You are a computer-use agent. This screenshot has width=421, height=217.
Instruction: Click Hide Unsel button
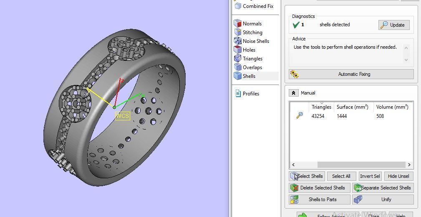pyautogui.click(x=398, y=176)
